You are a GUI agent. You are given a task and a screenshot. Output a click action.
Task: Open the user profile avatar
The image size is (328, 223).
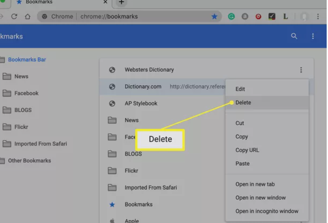[x=304, y=16]
